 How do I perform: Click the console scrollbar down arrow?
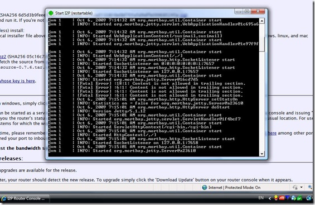tap(262, 154)
